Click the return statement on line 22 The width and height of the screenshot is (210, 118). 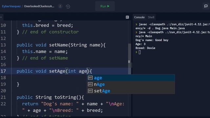[x=73, y=104]
